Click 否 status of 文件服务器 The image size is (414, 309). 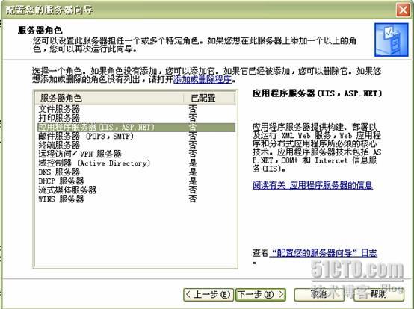193,109
